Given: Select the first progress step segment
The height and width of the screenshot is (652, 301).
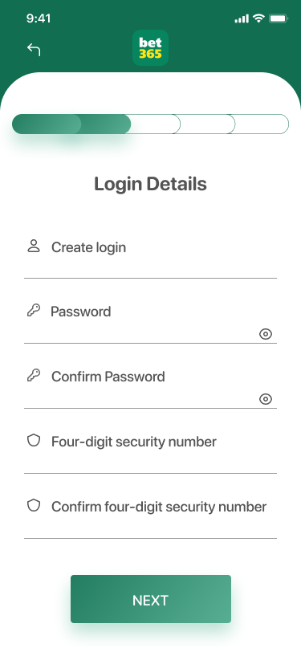Looking at the screenshot, I should click(47, 124).
